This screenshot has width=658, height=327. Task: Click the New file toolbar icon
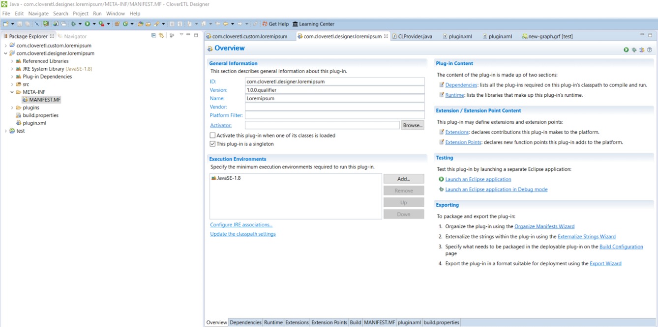6,24
